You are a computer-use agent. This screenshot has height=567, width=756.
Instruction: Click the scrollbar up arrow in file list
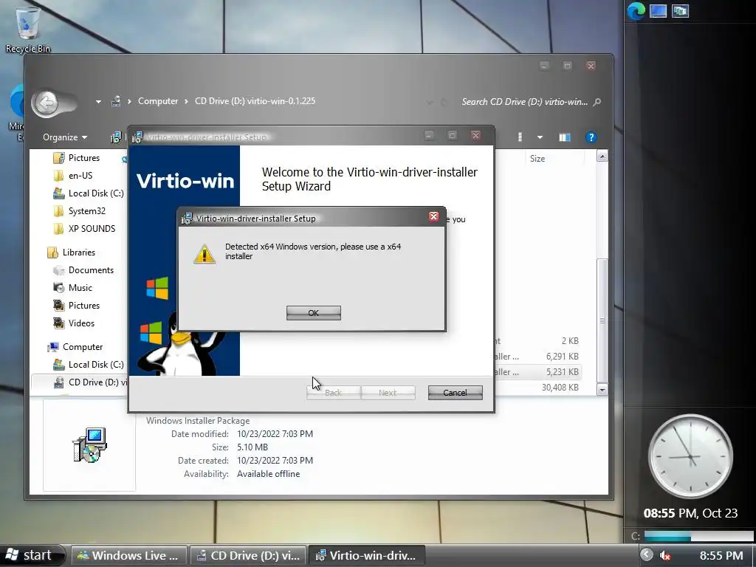click(x=602, y=156)
